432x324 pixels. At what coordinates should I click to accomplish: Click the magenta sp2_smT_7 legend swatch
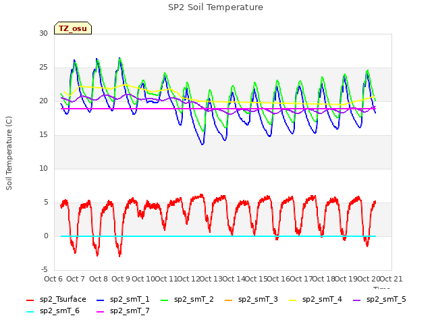[101, 312]
